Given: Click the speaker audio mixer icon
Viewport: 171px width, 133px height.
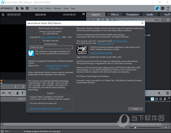Looking at the screenshot, I should (159, 93).
